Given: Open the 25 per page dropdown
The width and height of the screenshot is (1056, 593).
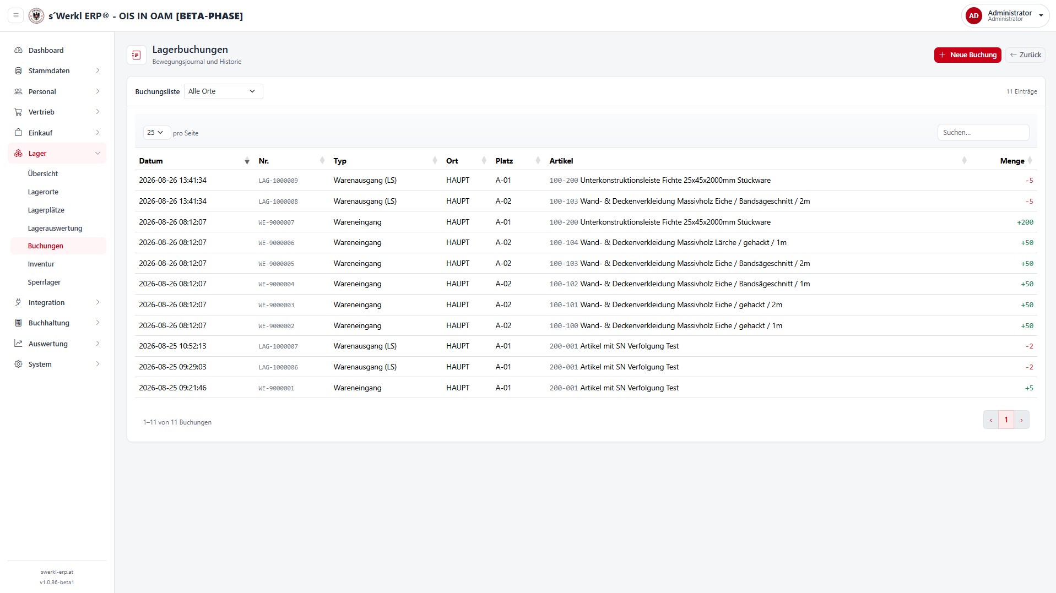Looking at the screenshot, I should [x=156, y=133].
